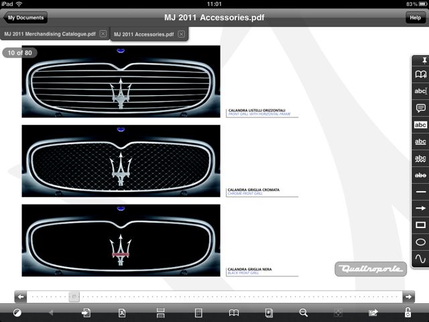Tap the MJ 2011 Accessories.pdf title
This screenshot has width=429, height=322.
[x=214, y=17]
